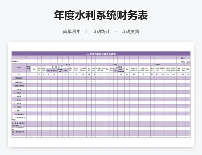Select column number cell 13
This screenshot has width=202, height=155.
[94, 74]
